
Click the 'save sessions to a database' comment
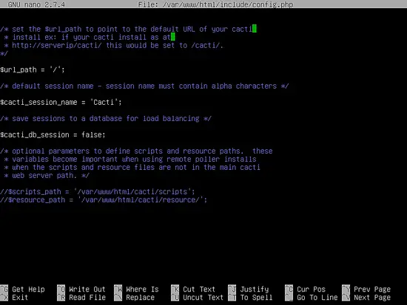pos(106,118)
